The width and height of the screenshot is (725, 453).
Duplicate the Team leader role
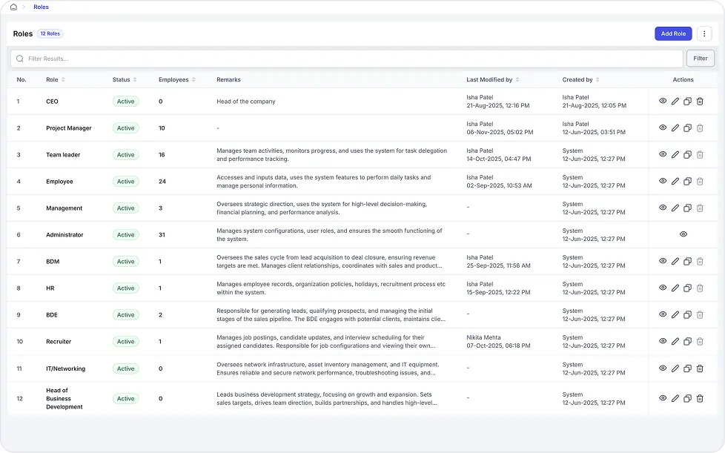(687, 155)
